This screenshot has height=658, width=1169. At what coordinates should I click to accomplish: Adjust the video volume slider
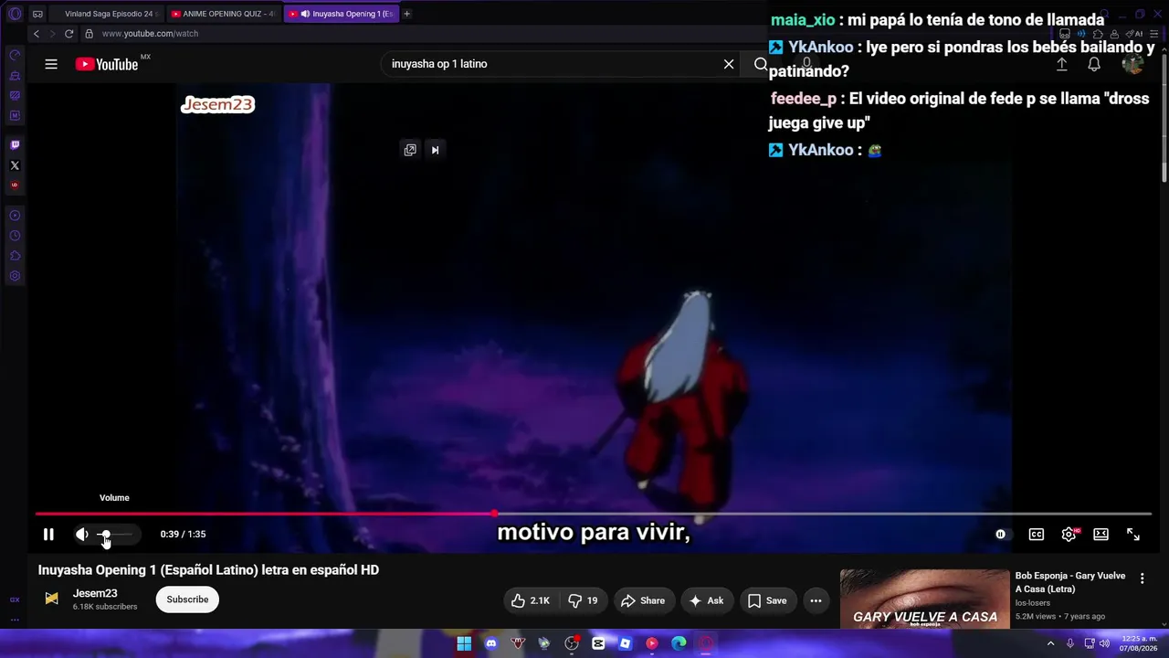(116, 535)
